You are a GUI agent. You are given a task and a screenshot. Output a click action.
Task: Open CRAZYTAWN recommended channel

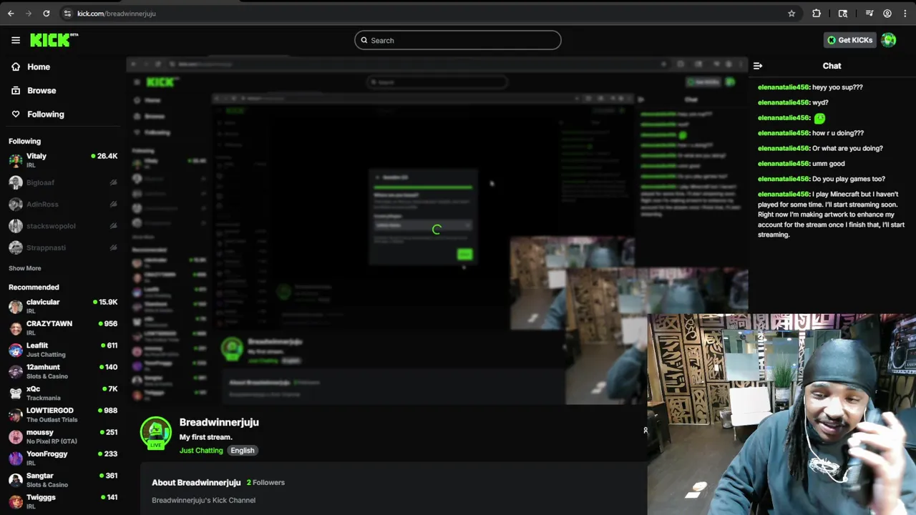click(x=63, y=328)
